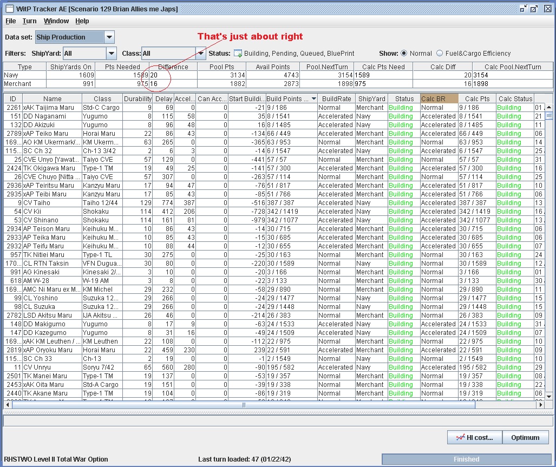Open the Turn menu
The image size is (556, 467).
pos(29,21)
